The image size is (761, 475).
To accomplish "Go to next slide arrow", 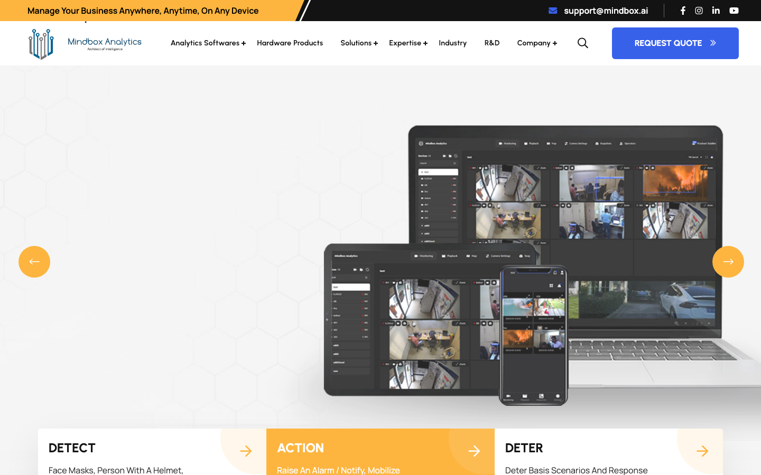I will pos(728,262).
